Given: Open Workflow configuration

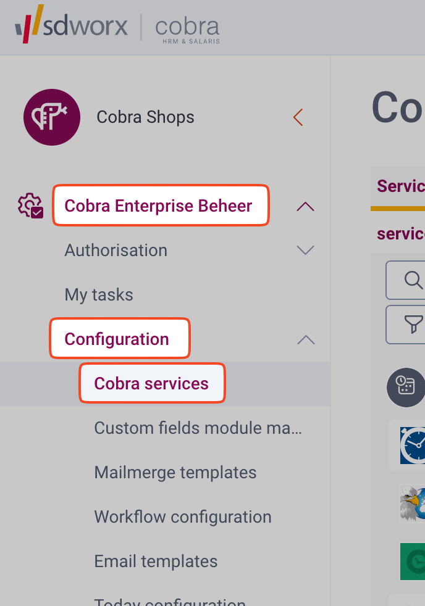Looking at the screenshot, I should 182,517.
